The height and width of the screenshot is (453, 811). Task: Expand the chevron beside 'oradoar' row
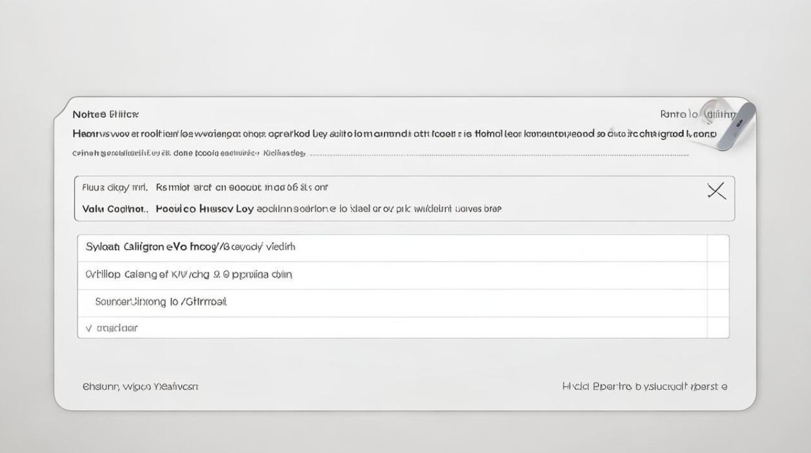pos(89,329)
